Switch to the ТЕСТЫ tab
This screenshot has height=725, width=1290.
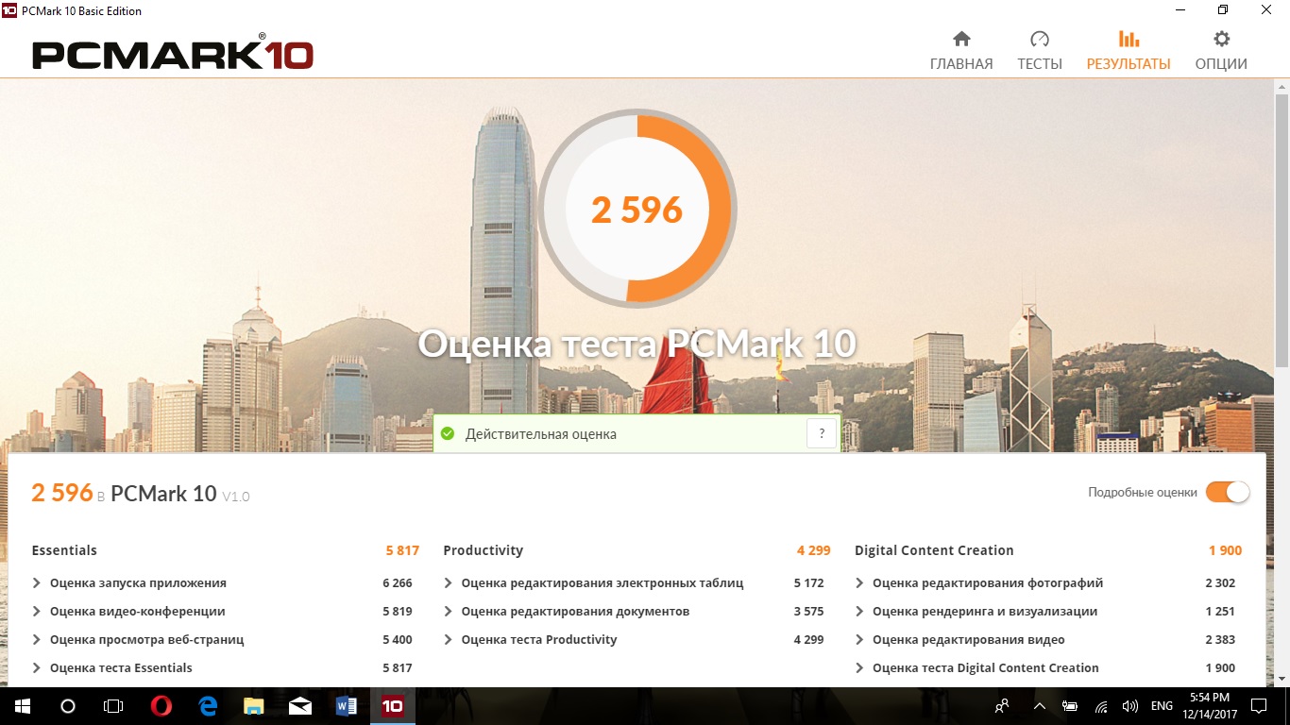click(1040, 51)
